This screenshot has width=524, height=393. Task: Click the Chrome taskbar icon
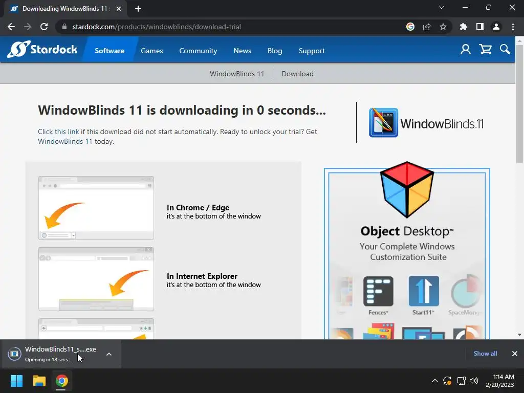(x=61, y=381)
